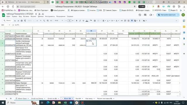Click the menu search box
Image resolution: width=187 pixels, height=105 pixels.
(8, 21)
